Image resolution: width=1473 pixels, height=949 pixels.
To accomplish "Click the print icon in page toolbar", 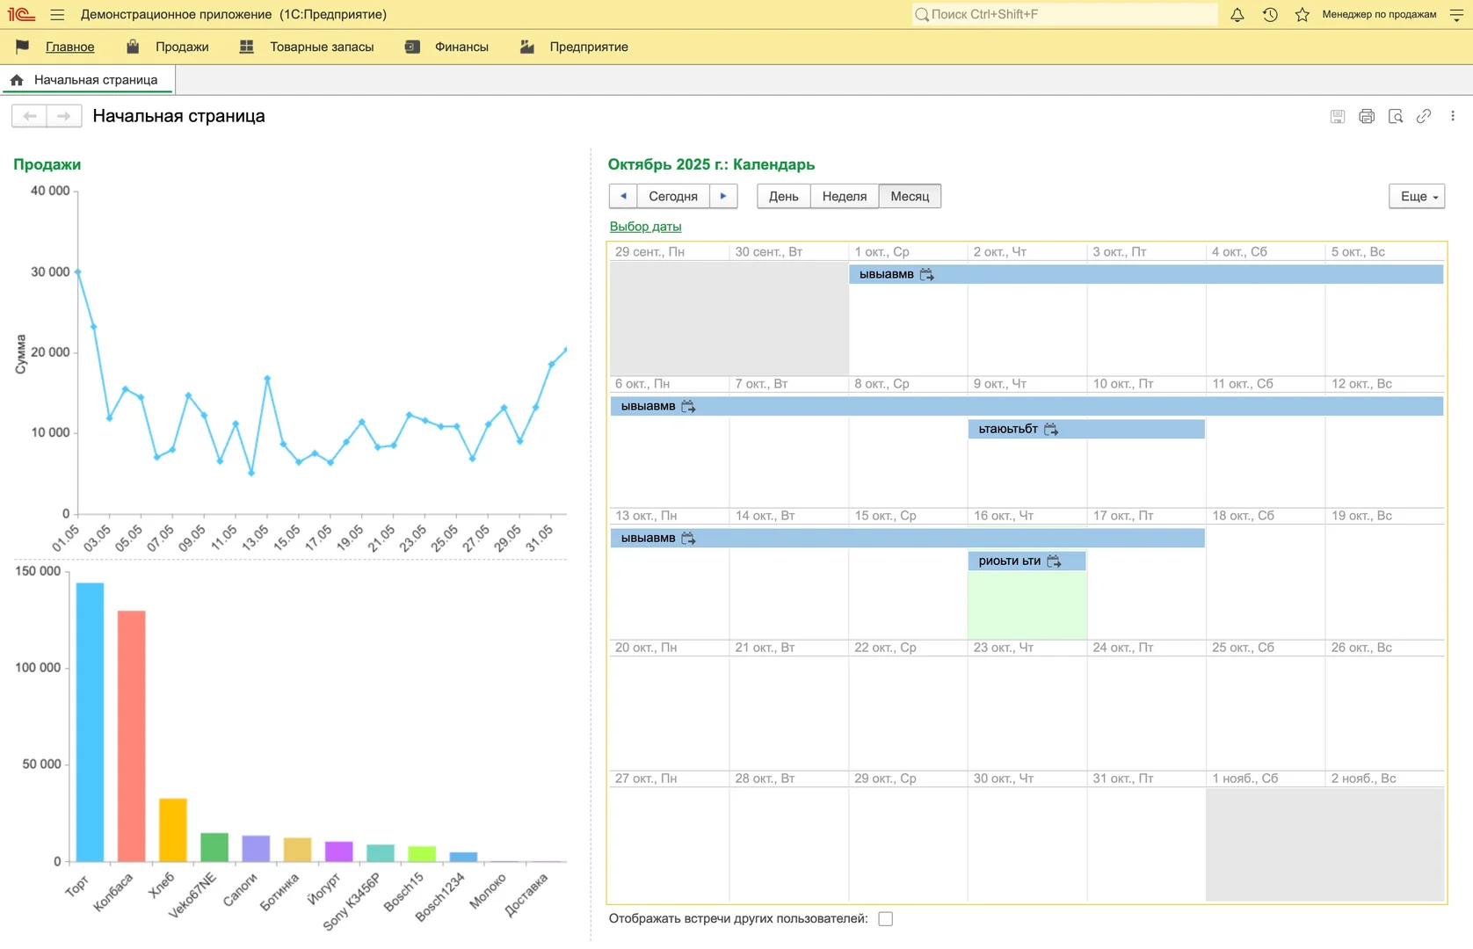I will (1366, 116).
